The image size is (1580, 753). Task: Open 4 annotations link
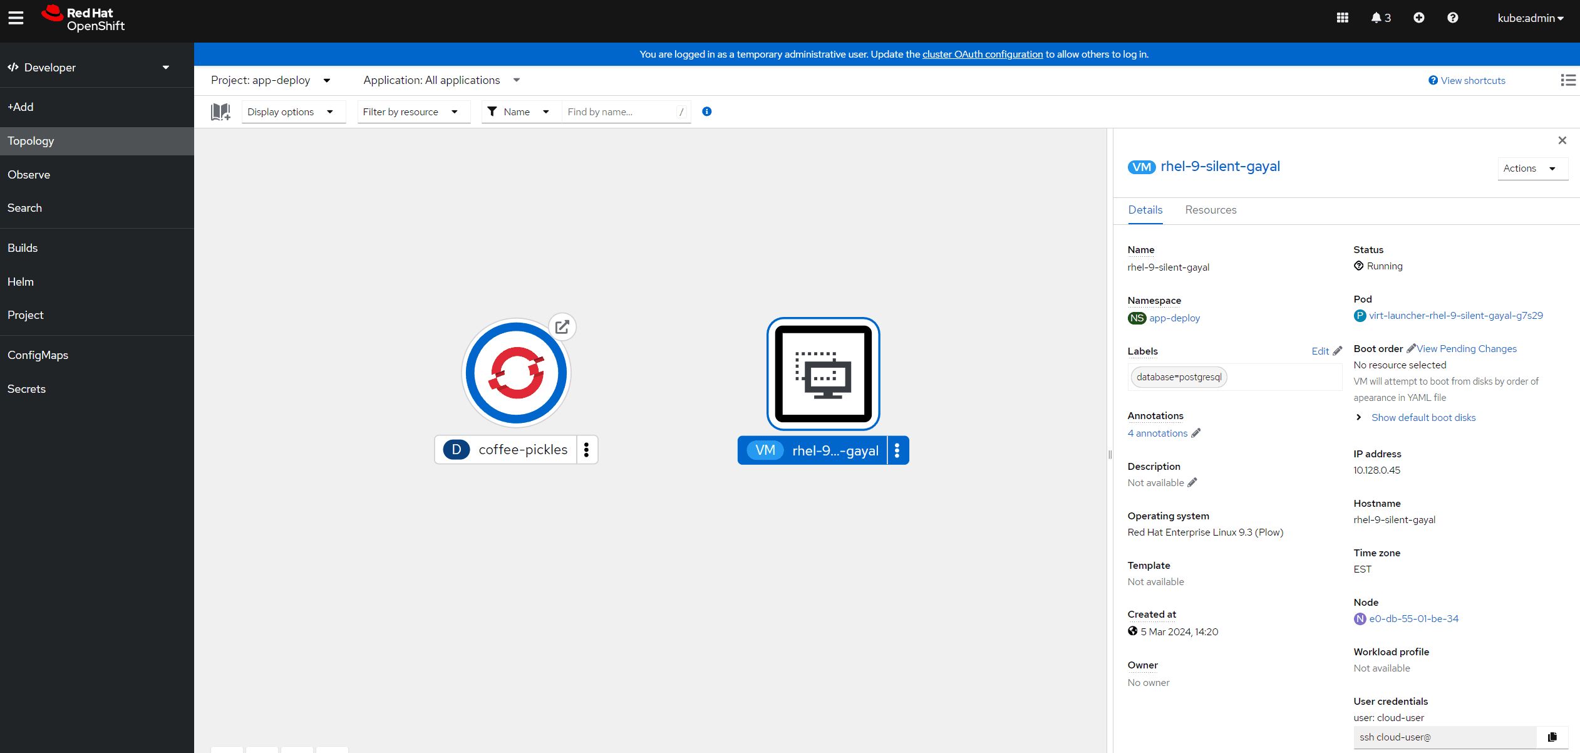tap(1157, 433)
